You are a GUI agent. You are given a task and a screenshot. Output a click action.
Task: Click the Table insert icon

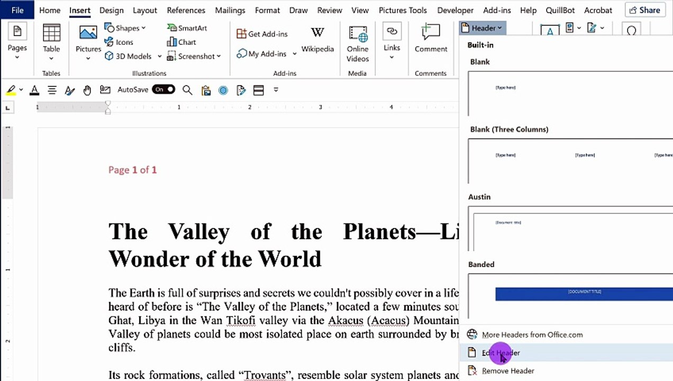point(51,33)
